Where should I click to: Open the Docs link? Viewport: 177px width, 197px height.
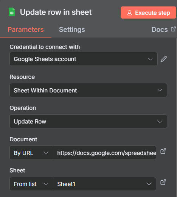tap(160, 30)
